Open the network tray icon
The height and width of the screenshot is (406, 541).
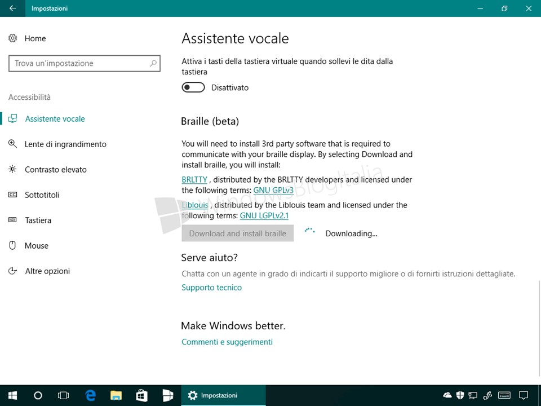tap(473, 396)
